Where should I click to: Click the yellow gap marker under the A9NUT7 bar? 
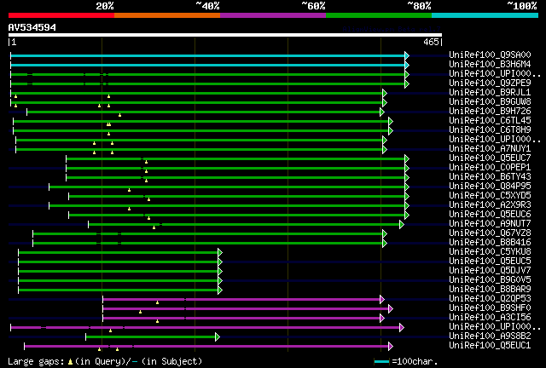point(154,227)
